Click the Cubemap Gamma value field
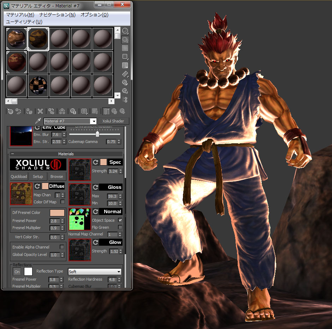This screenshot has height=329, width=332. pyautogui.click(x=111, y=142)
